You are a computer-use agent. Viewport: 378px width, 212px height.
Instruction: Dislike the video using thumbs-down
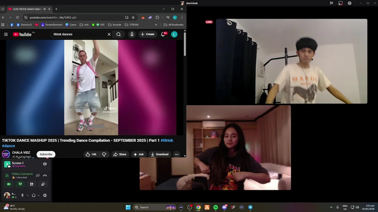[x=104, y=154]
